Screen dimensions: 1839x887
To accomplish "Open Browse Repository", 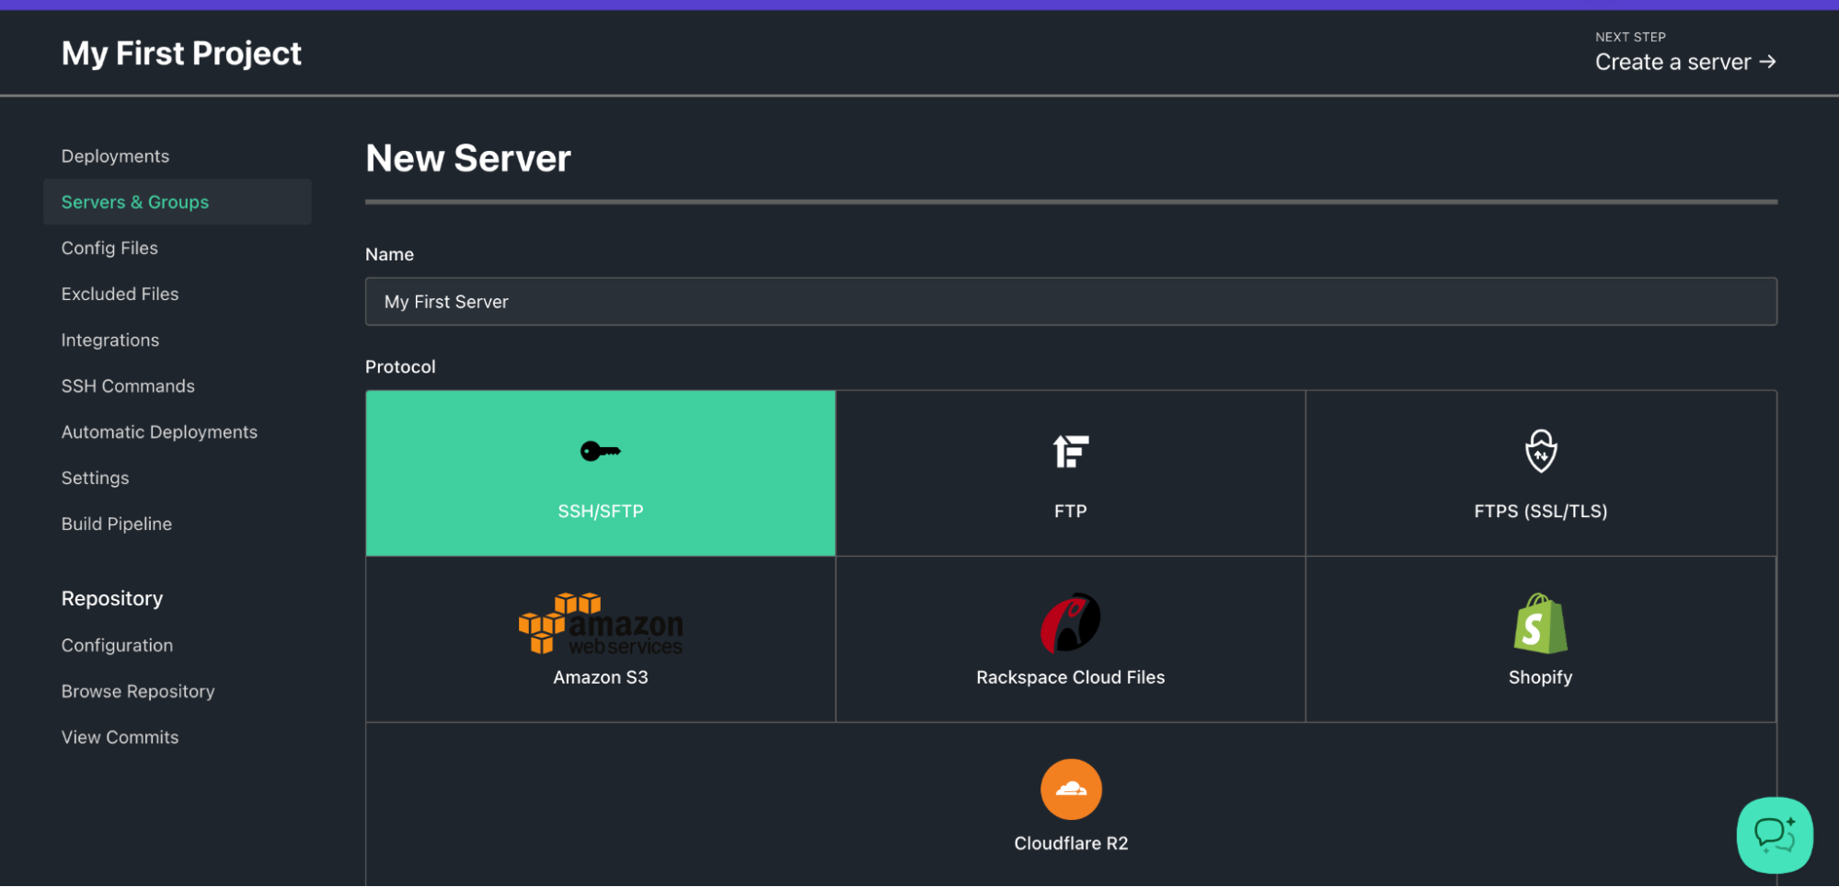I will pos(137,691).
